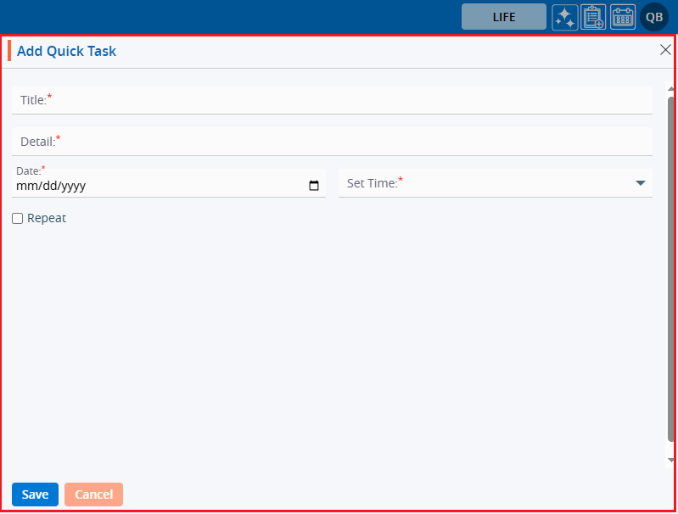This screenshot has width=678, height=514.
Task: Click the vertical scrollbar thumb
Action: (x=671, y=271)
